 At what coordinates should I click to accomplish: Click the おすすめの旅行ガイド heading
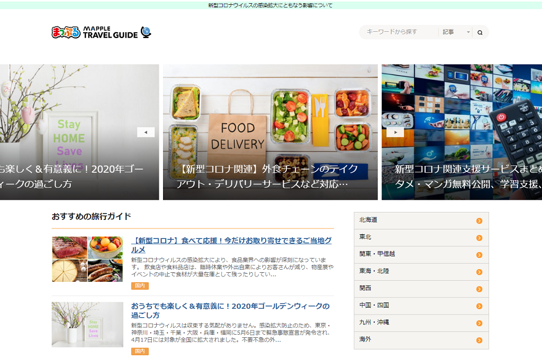[x=92, y=216]
